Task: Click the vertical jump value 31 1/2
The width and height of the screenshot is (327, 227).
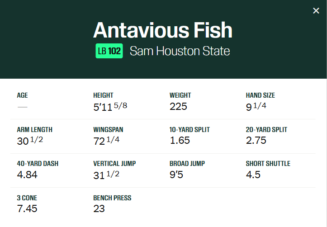Action: coord(106,175)
